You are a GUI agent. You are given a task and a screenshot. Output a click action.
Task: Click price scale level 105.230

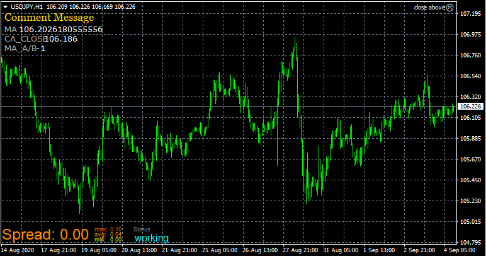470,201
